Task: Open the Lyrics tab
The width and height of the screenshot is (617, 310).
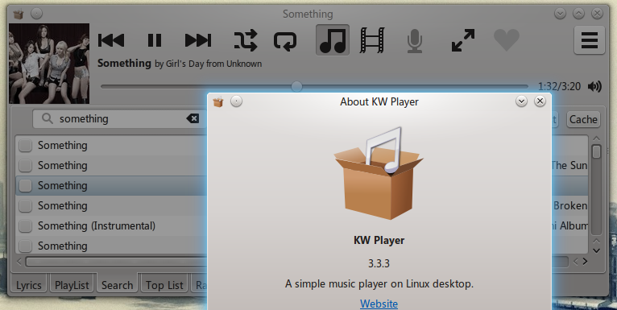Action: click(x=29, y=285)
